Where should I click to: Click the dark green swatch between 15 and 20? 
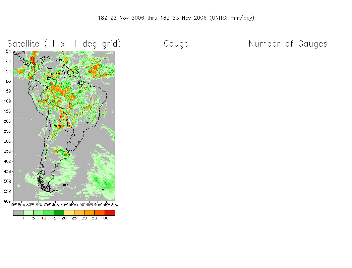tap(59, 213)
